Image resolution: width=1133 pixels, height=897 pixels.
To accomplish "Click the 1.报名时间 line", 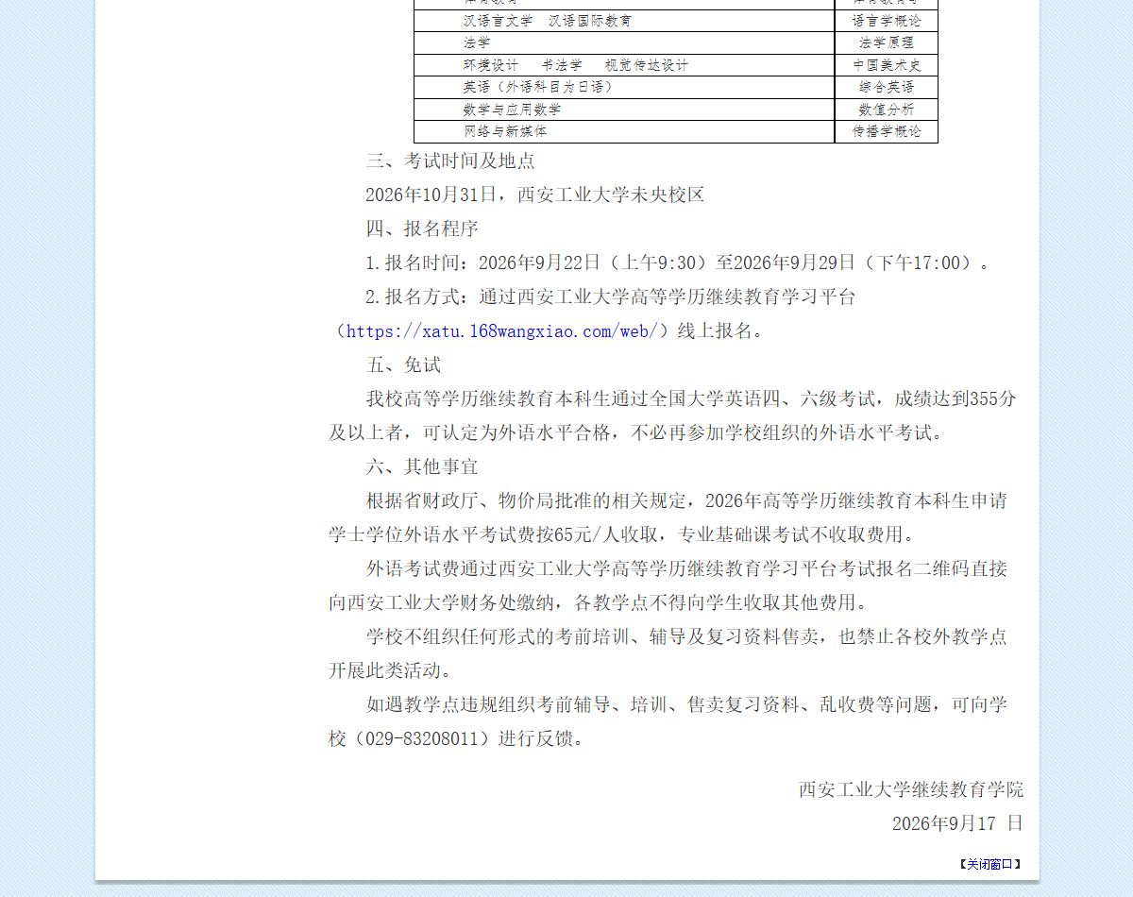I will click(677, 263).
